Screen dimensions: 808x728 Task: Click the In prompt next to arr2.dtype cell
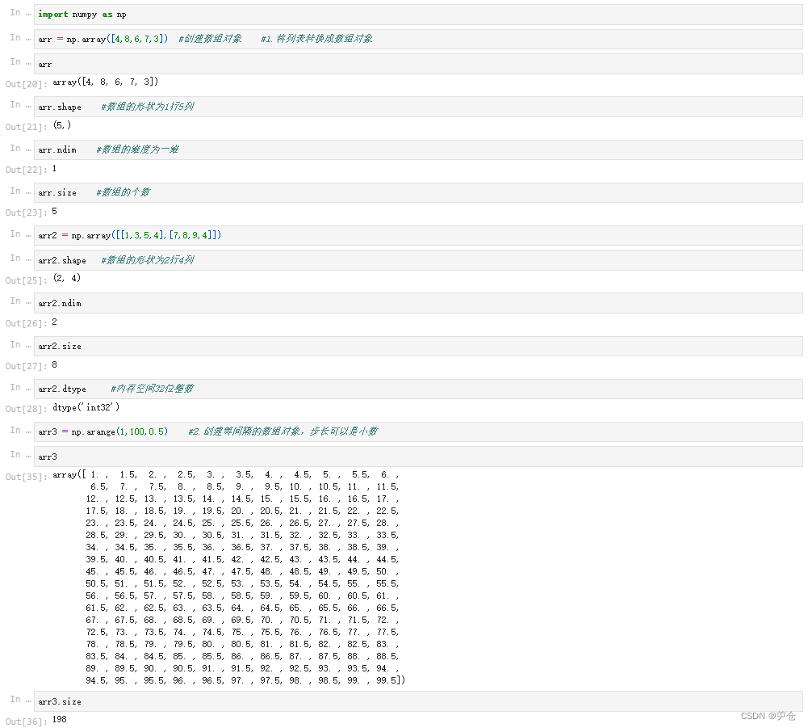pyautogui.click(x=15, y=388)
